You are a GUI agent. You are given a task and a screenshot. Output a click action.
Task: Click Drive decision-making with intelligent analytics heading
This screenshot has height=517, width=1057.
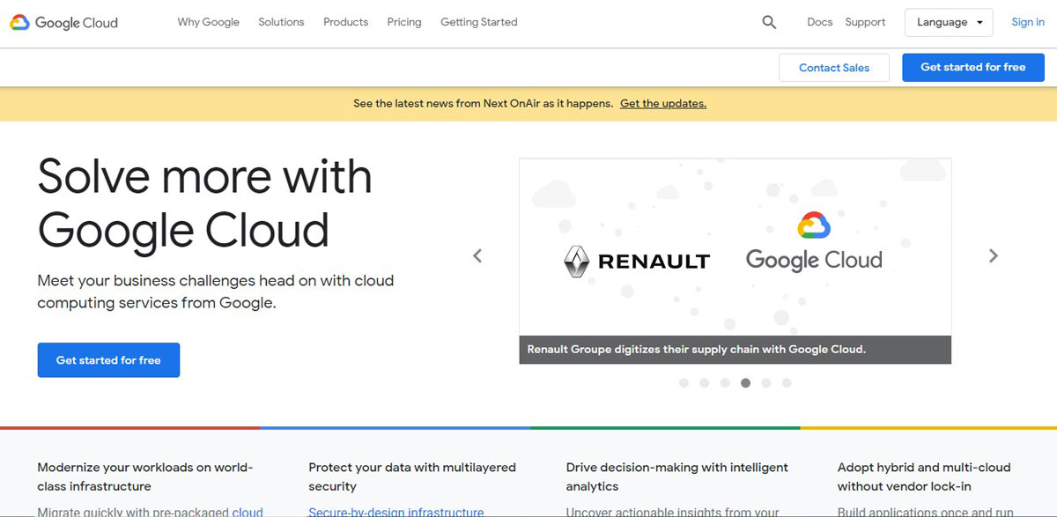click(677, 476)
